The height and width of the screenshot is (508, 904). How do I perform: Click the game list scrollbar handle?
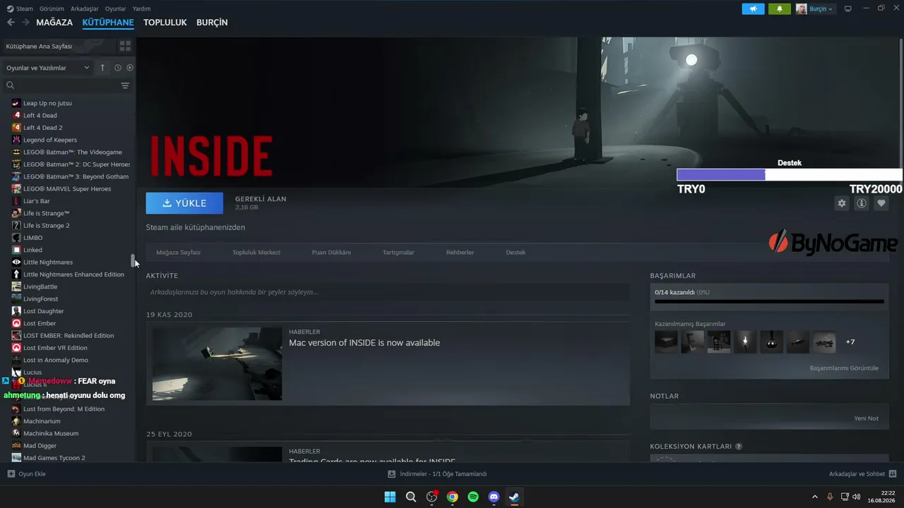click(132, 260)
